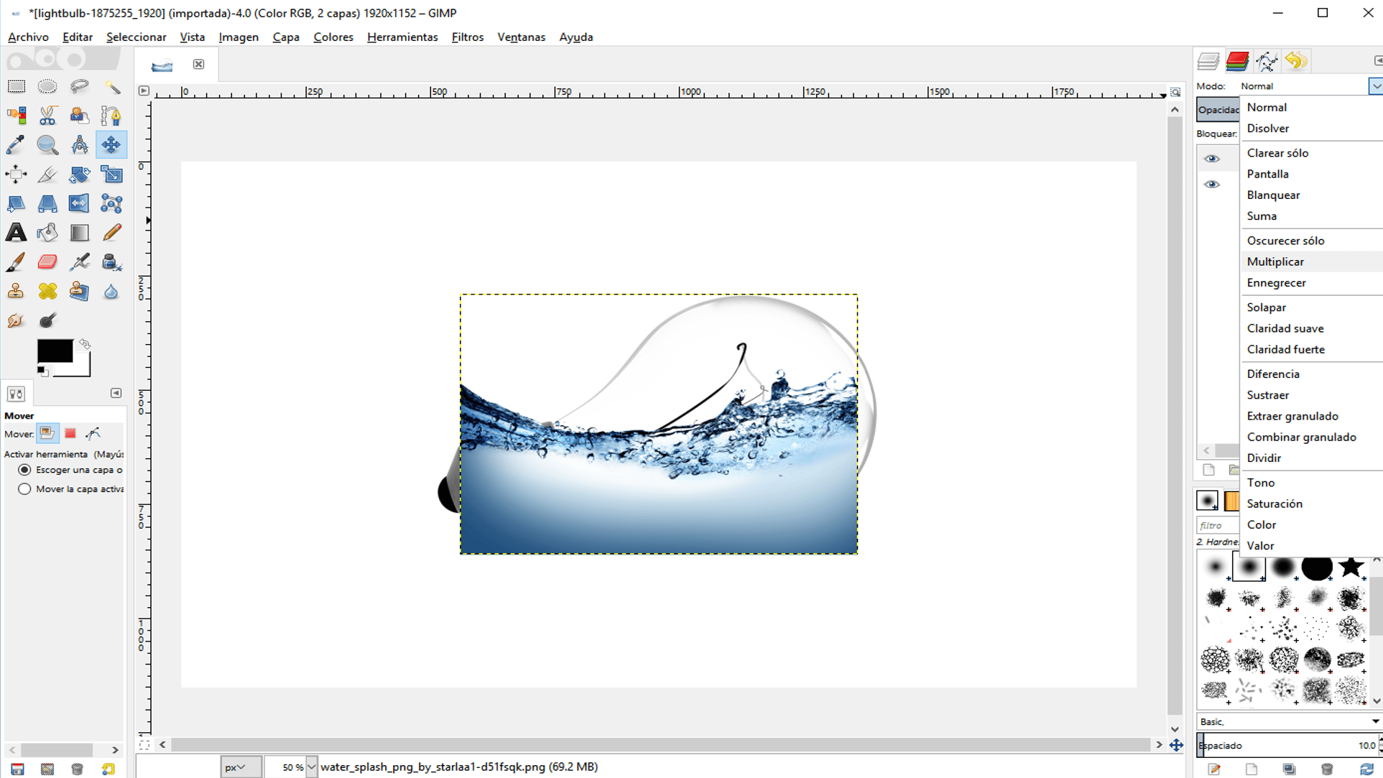Select the Paintbrush tool
Viewport: 1383px width, 778px height.
point(16,262)
